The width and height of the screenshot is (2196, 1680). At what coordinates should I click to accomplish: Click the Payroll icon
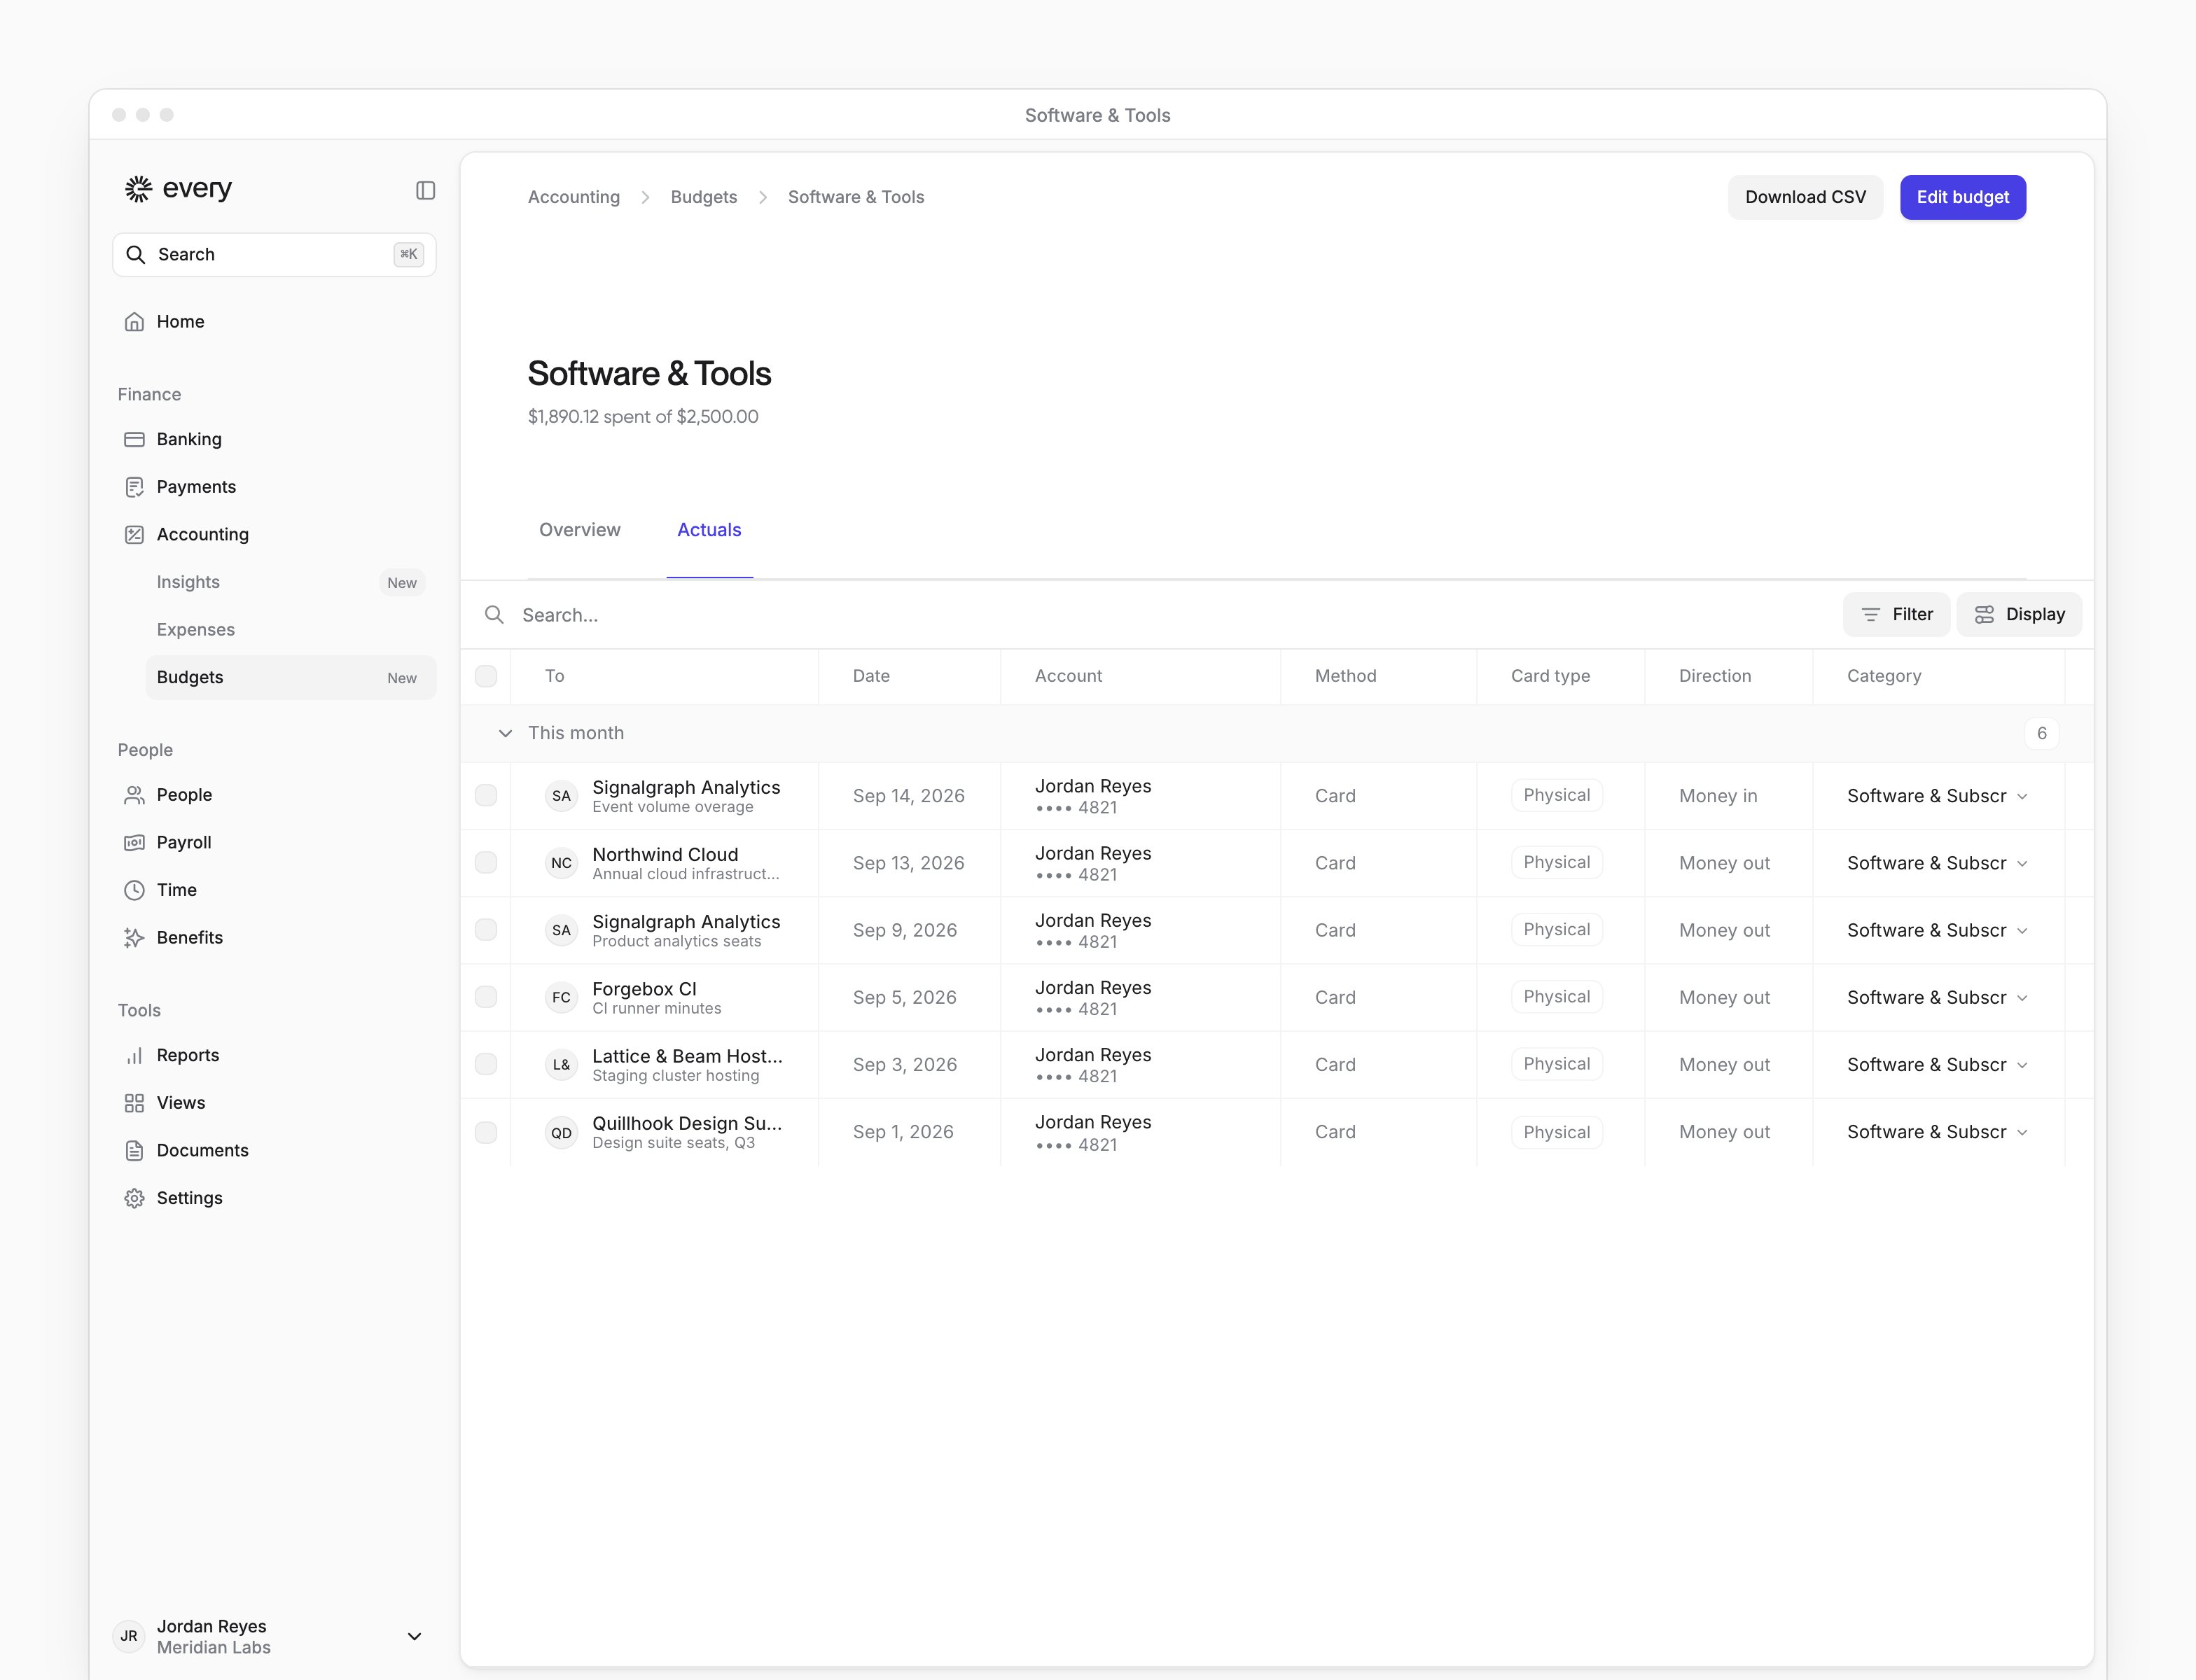134,843
